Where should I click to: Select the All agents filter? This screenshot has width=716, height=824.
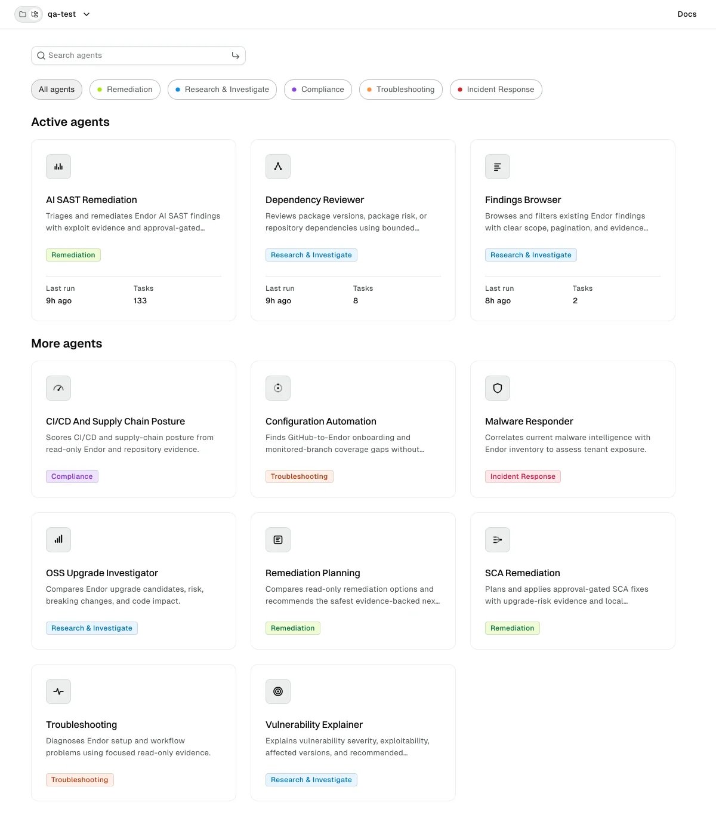point(57,90)
